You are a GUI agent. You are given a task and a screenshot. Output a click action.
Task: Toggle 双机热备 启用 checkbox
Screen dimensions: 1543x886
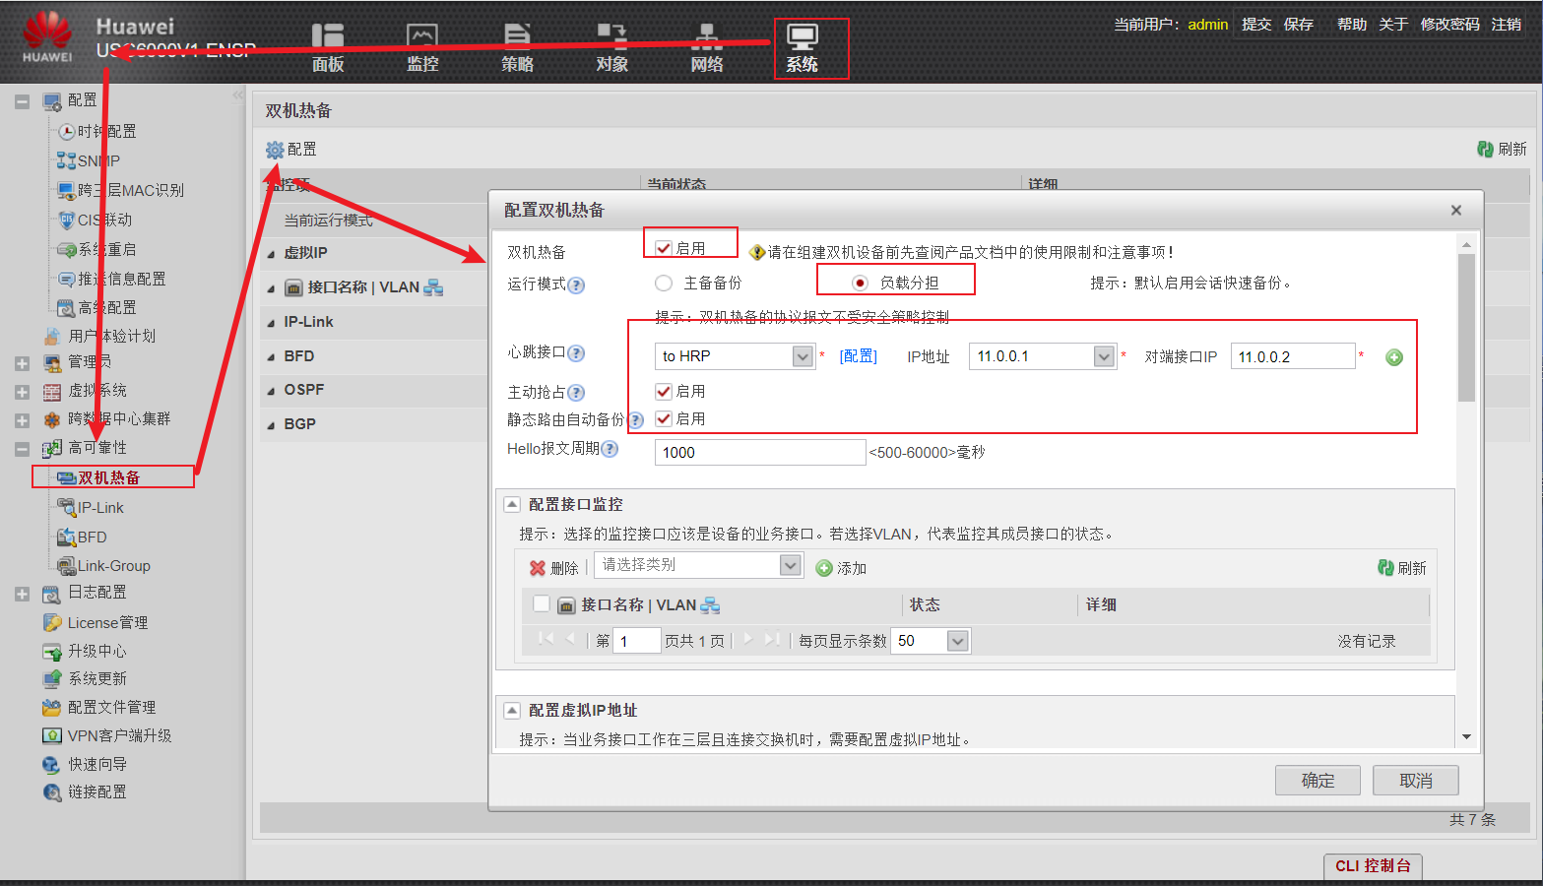click(x=664, y=248)
